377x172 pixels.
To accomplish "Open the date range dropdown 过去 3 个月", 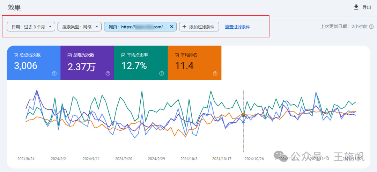I will point(31,27).
